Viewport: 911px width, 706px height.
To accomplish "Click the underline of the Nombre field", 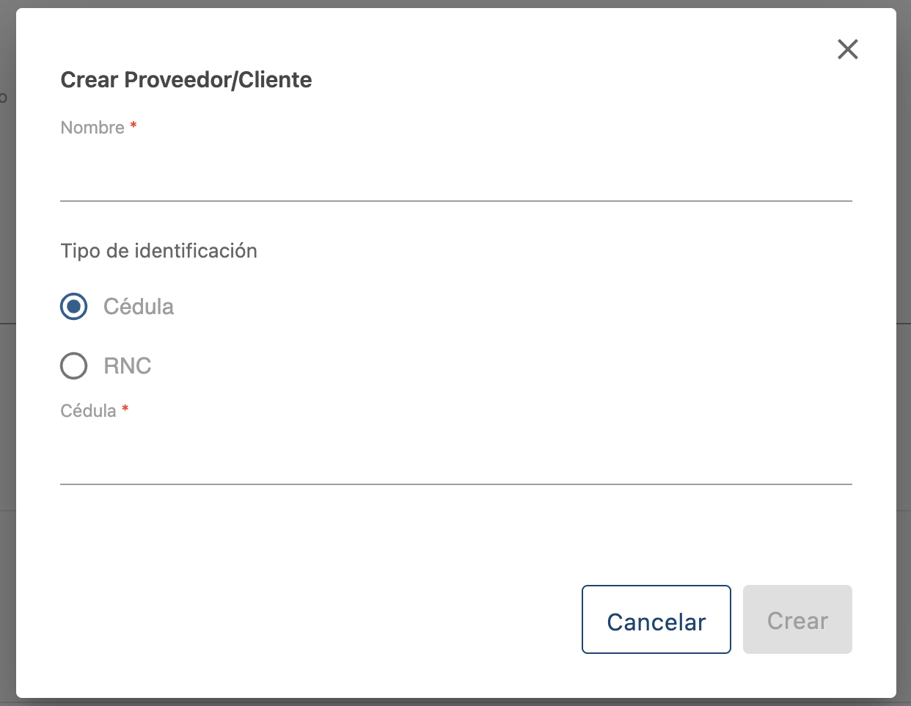I will [455, 200].
